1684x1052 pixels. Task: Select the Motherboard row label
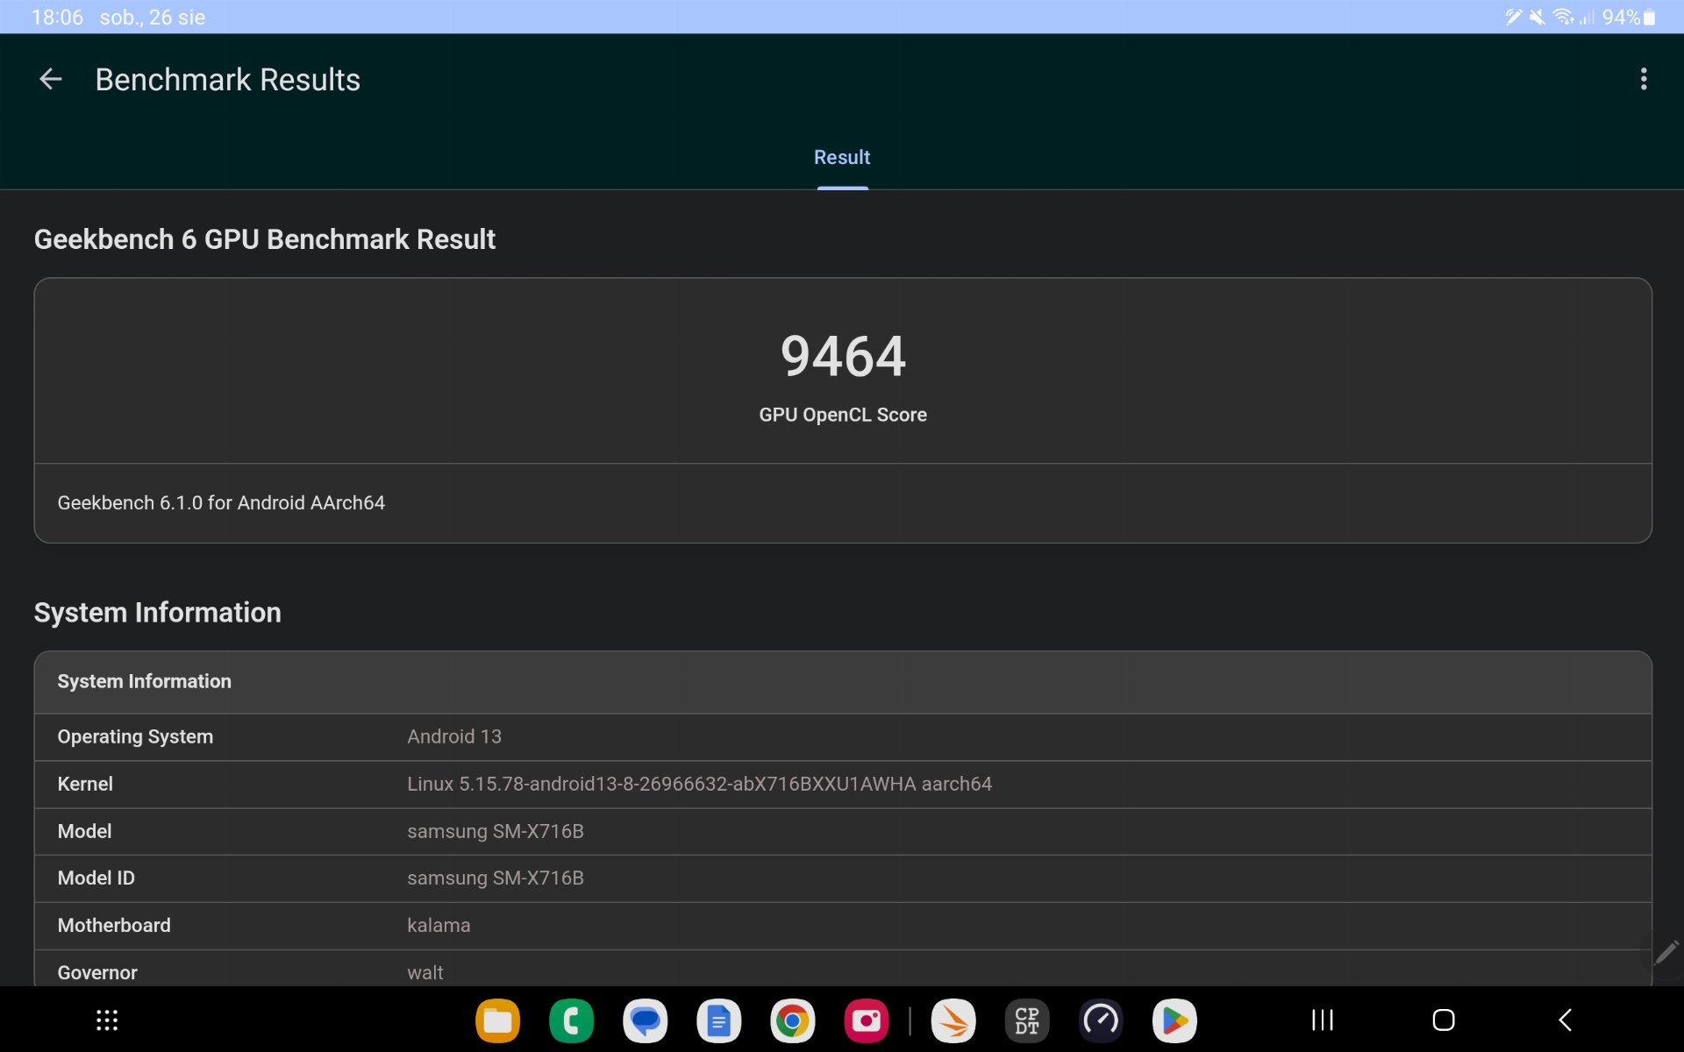[114, 926]
